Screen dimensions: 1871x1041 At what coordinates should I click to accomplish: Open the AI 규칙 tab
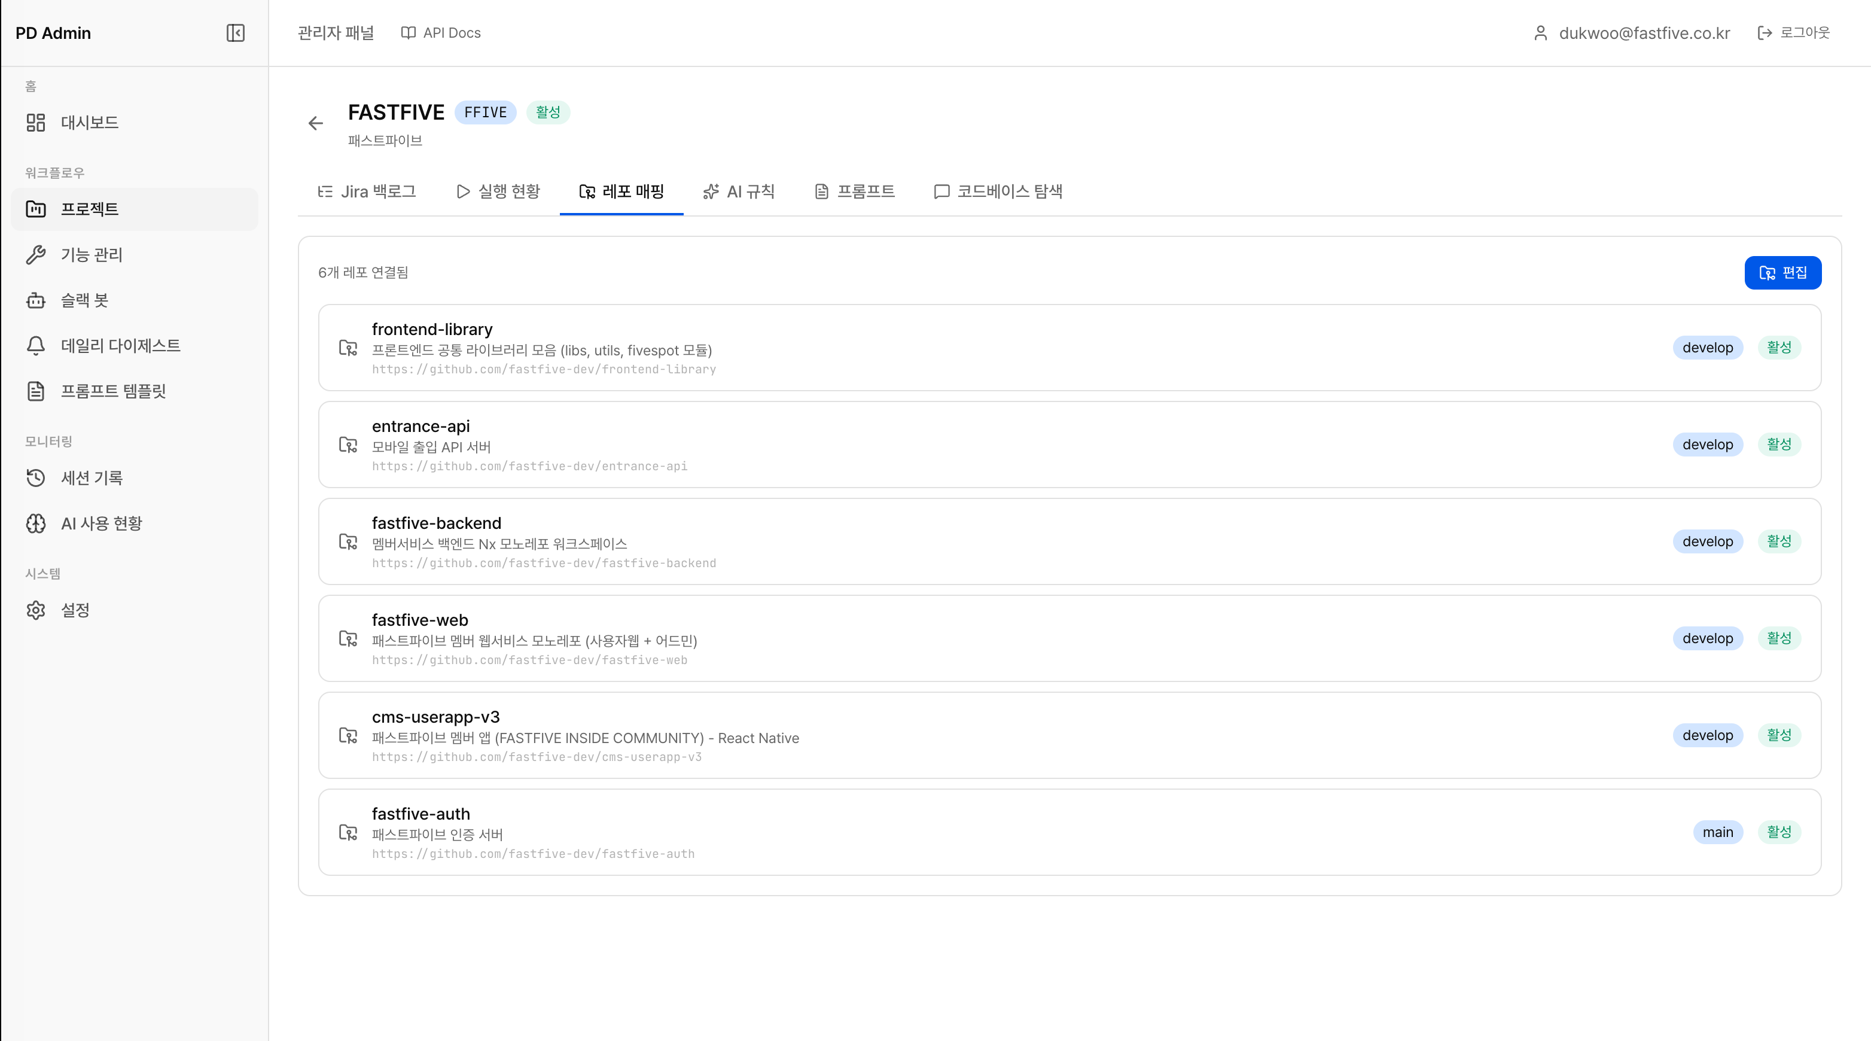(x=739, y=191)
